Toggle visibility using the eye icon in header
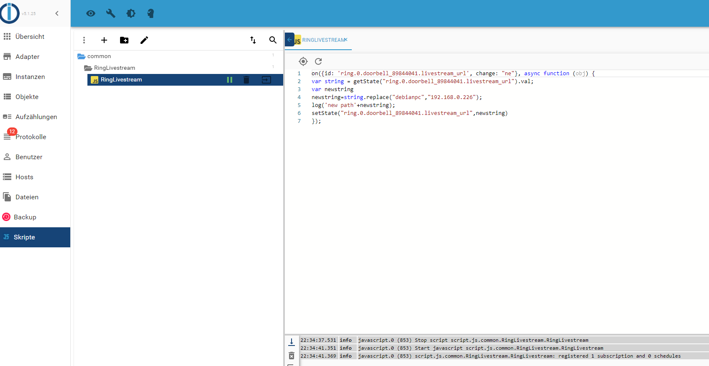Screen dimensions: 709x366 point(91,13)
